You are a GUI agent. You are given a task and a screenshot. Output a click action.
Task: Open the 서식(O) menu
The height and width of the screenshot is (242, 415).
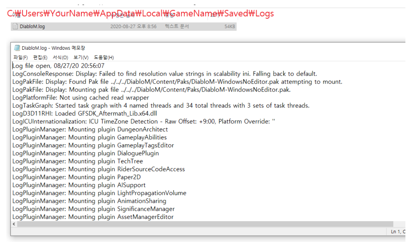(x=60, y=57)
